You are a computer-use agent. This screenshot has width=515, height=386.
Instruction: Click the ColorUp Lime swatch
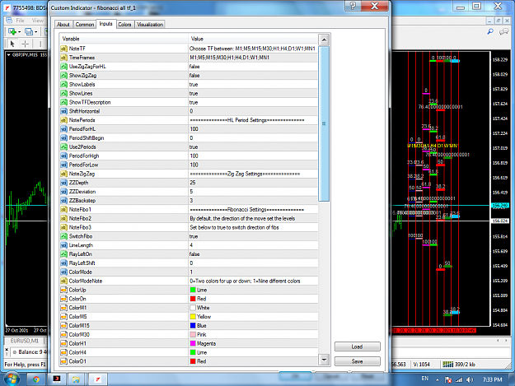point(193,290)
